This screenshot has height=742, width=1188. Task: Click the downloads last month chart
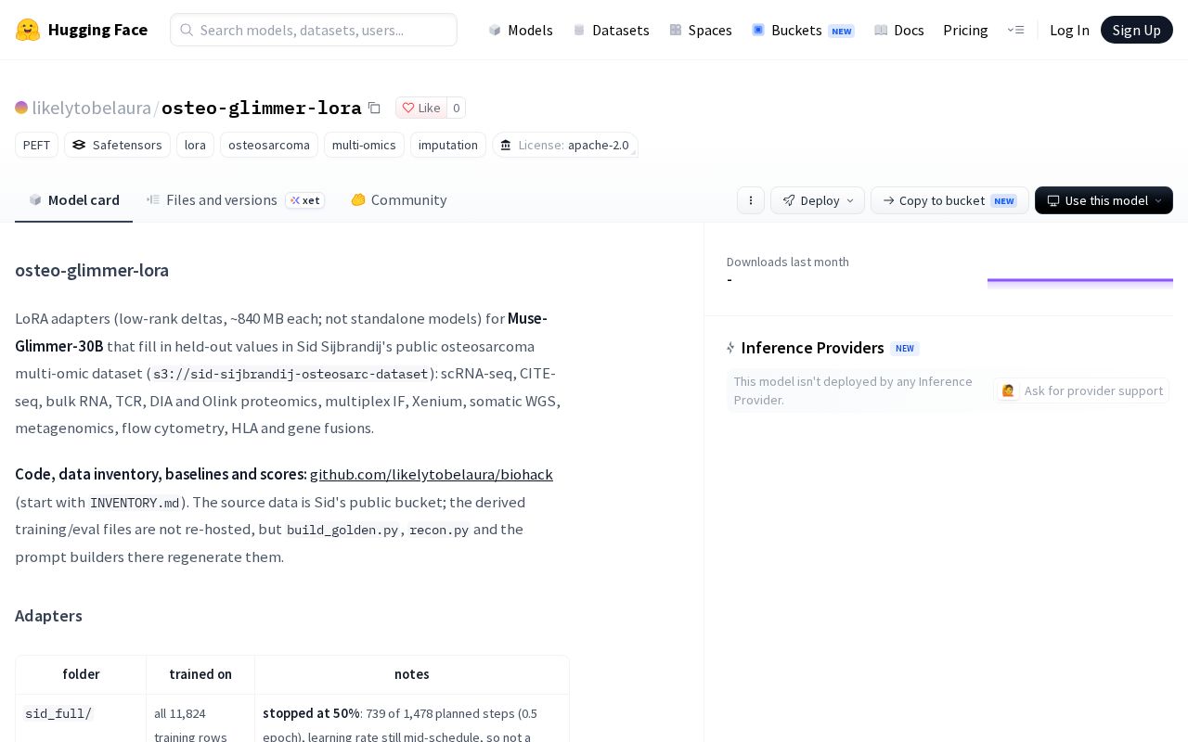[x=1080, y=283]
